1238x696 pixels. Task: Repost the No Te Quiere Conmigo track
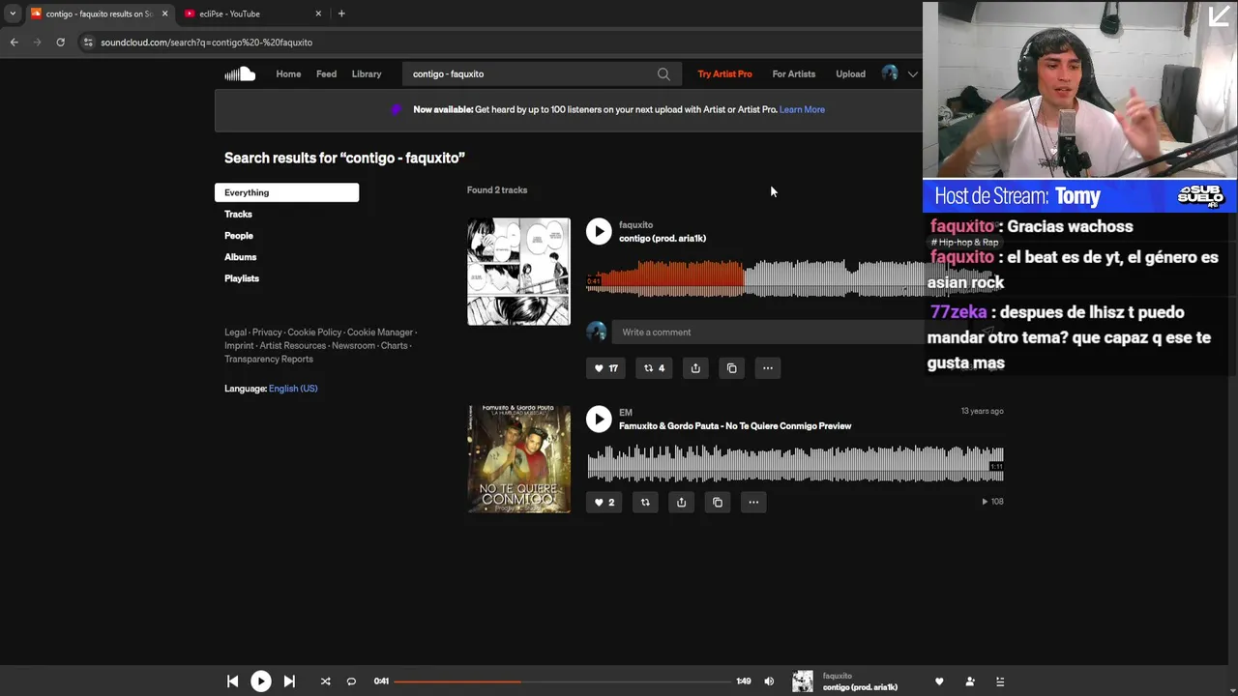point(645,502)
